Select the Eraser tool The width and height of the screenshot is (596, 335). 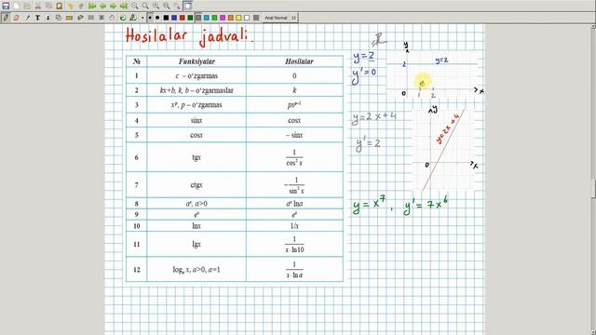pyautogui.click(x=17, y=18)
